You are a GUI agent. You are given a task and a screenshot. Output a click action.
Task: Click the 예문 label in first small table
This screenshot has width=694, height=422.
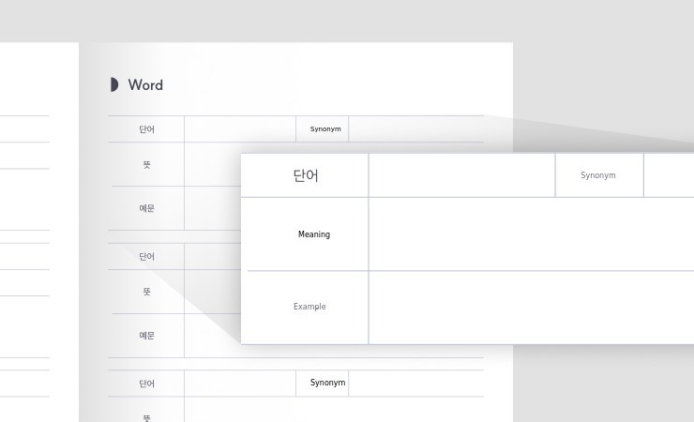[147, 208]
